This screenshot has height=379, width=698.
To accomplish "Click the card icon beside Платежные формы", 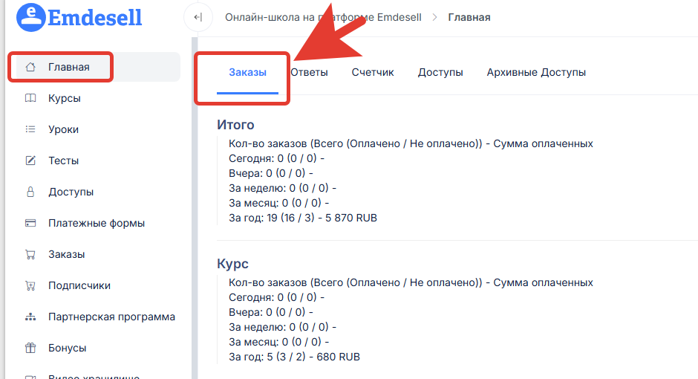I will click(x=30, y=223).
